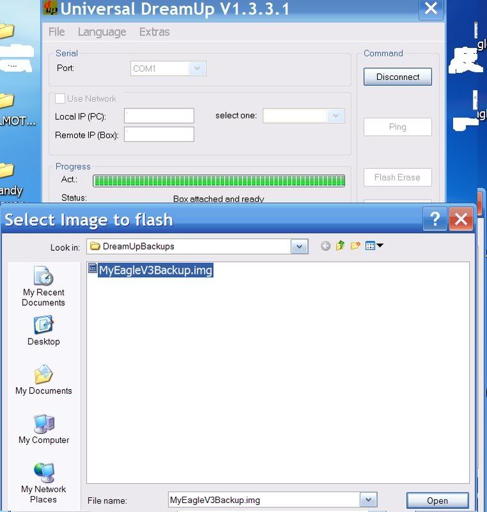
Task: Open My Recent Documents
Action: [44, 286]
